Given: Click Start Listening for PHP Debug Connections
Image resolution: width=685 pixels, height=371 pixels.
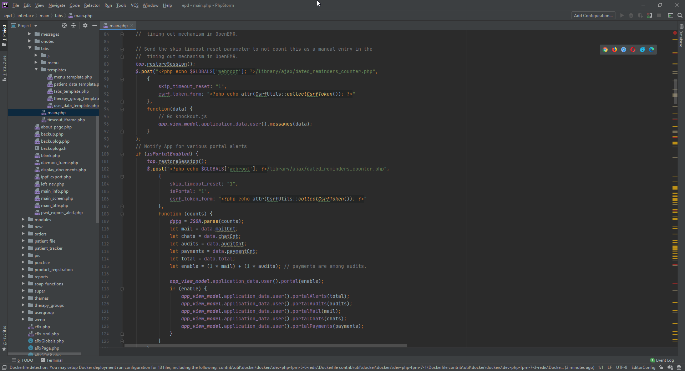Looking at the screenshot, I should point(650,16).
